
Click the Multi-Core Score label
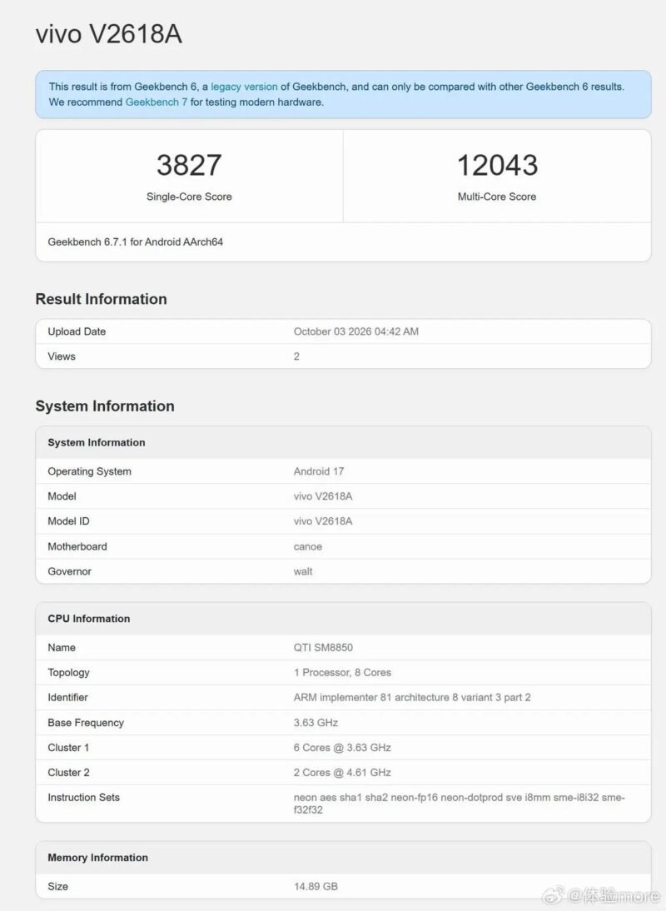[497, 197]
